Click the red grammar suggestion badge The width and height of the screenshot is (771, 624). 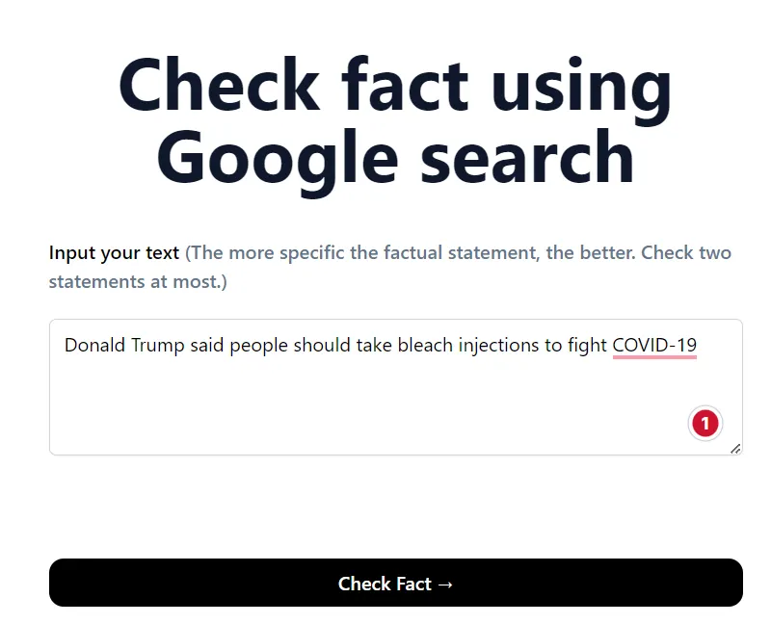tap(705, 423)
